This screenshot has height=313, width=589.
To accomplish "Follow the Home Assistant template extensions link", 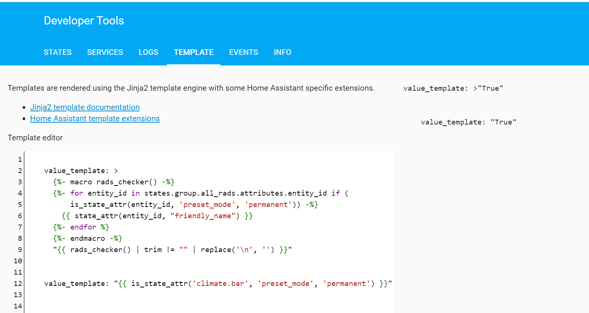I will (95, 119).
